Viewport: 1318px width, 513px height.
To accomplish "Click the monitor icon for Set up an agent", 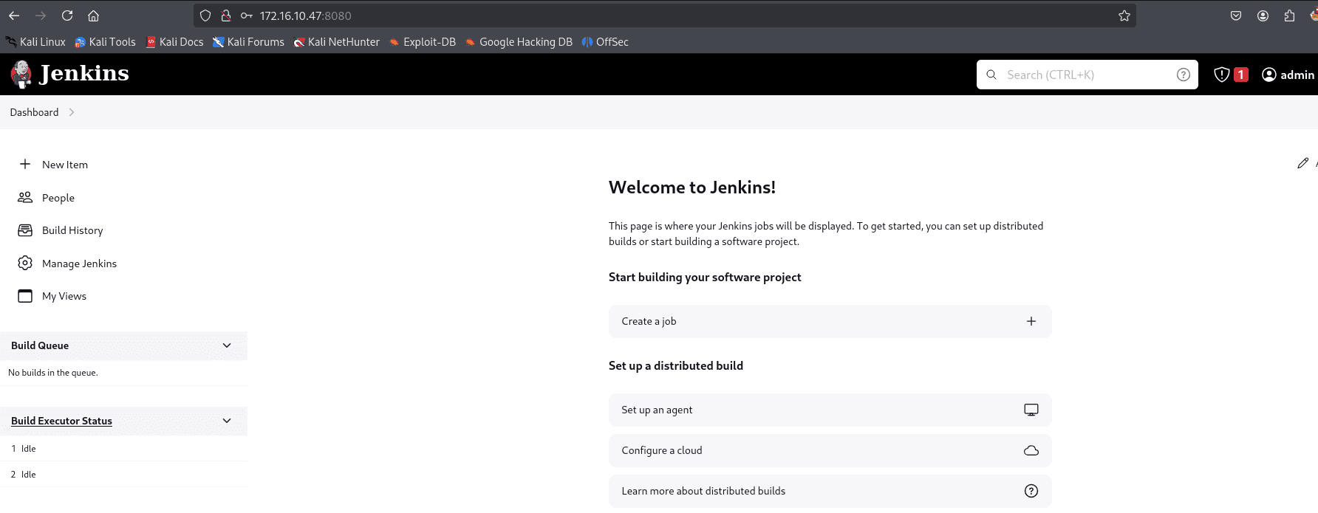I will tap(1031, 410).
